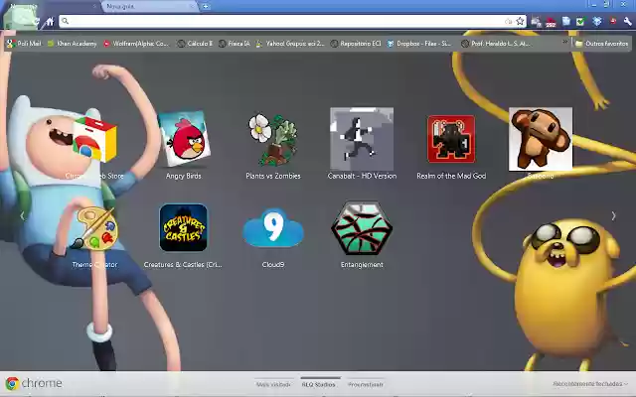Open the wrench settings menu
This screenshot has width=636, height=397.
(627, 22)
